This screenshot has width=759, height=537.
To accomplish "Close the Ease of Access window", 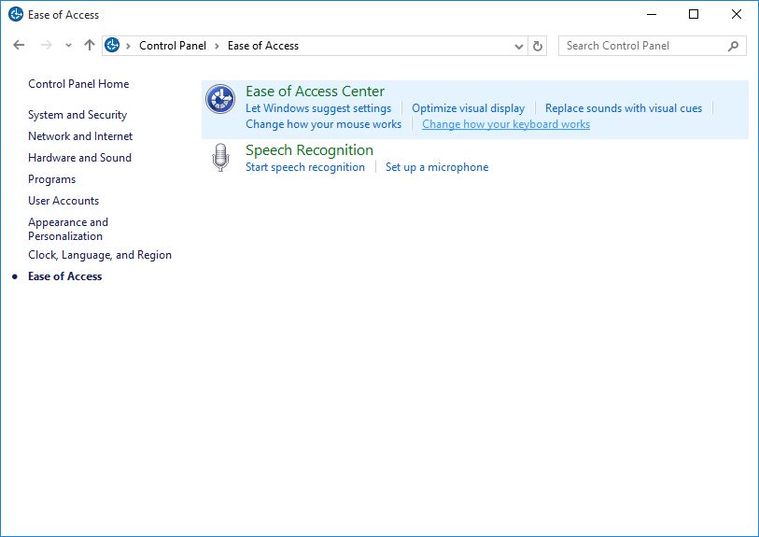I will pyautogui.click(x=737, y=14).
